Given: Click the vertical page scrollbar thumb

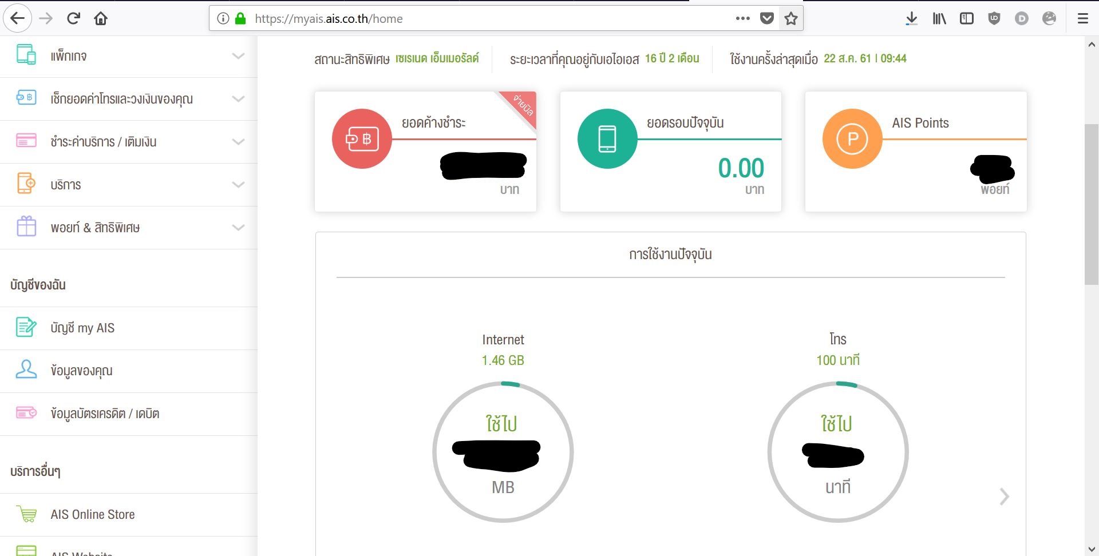Looking at the screenshot, I should [x=1091, y=204].
